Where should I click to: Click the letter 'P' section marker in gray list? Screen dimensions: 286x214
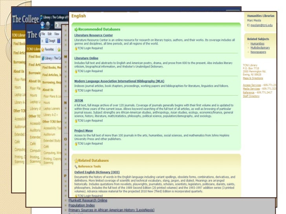65,176
